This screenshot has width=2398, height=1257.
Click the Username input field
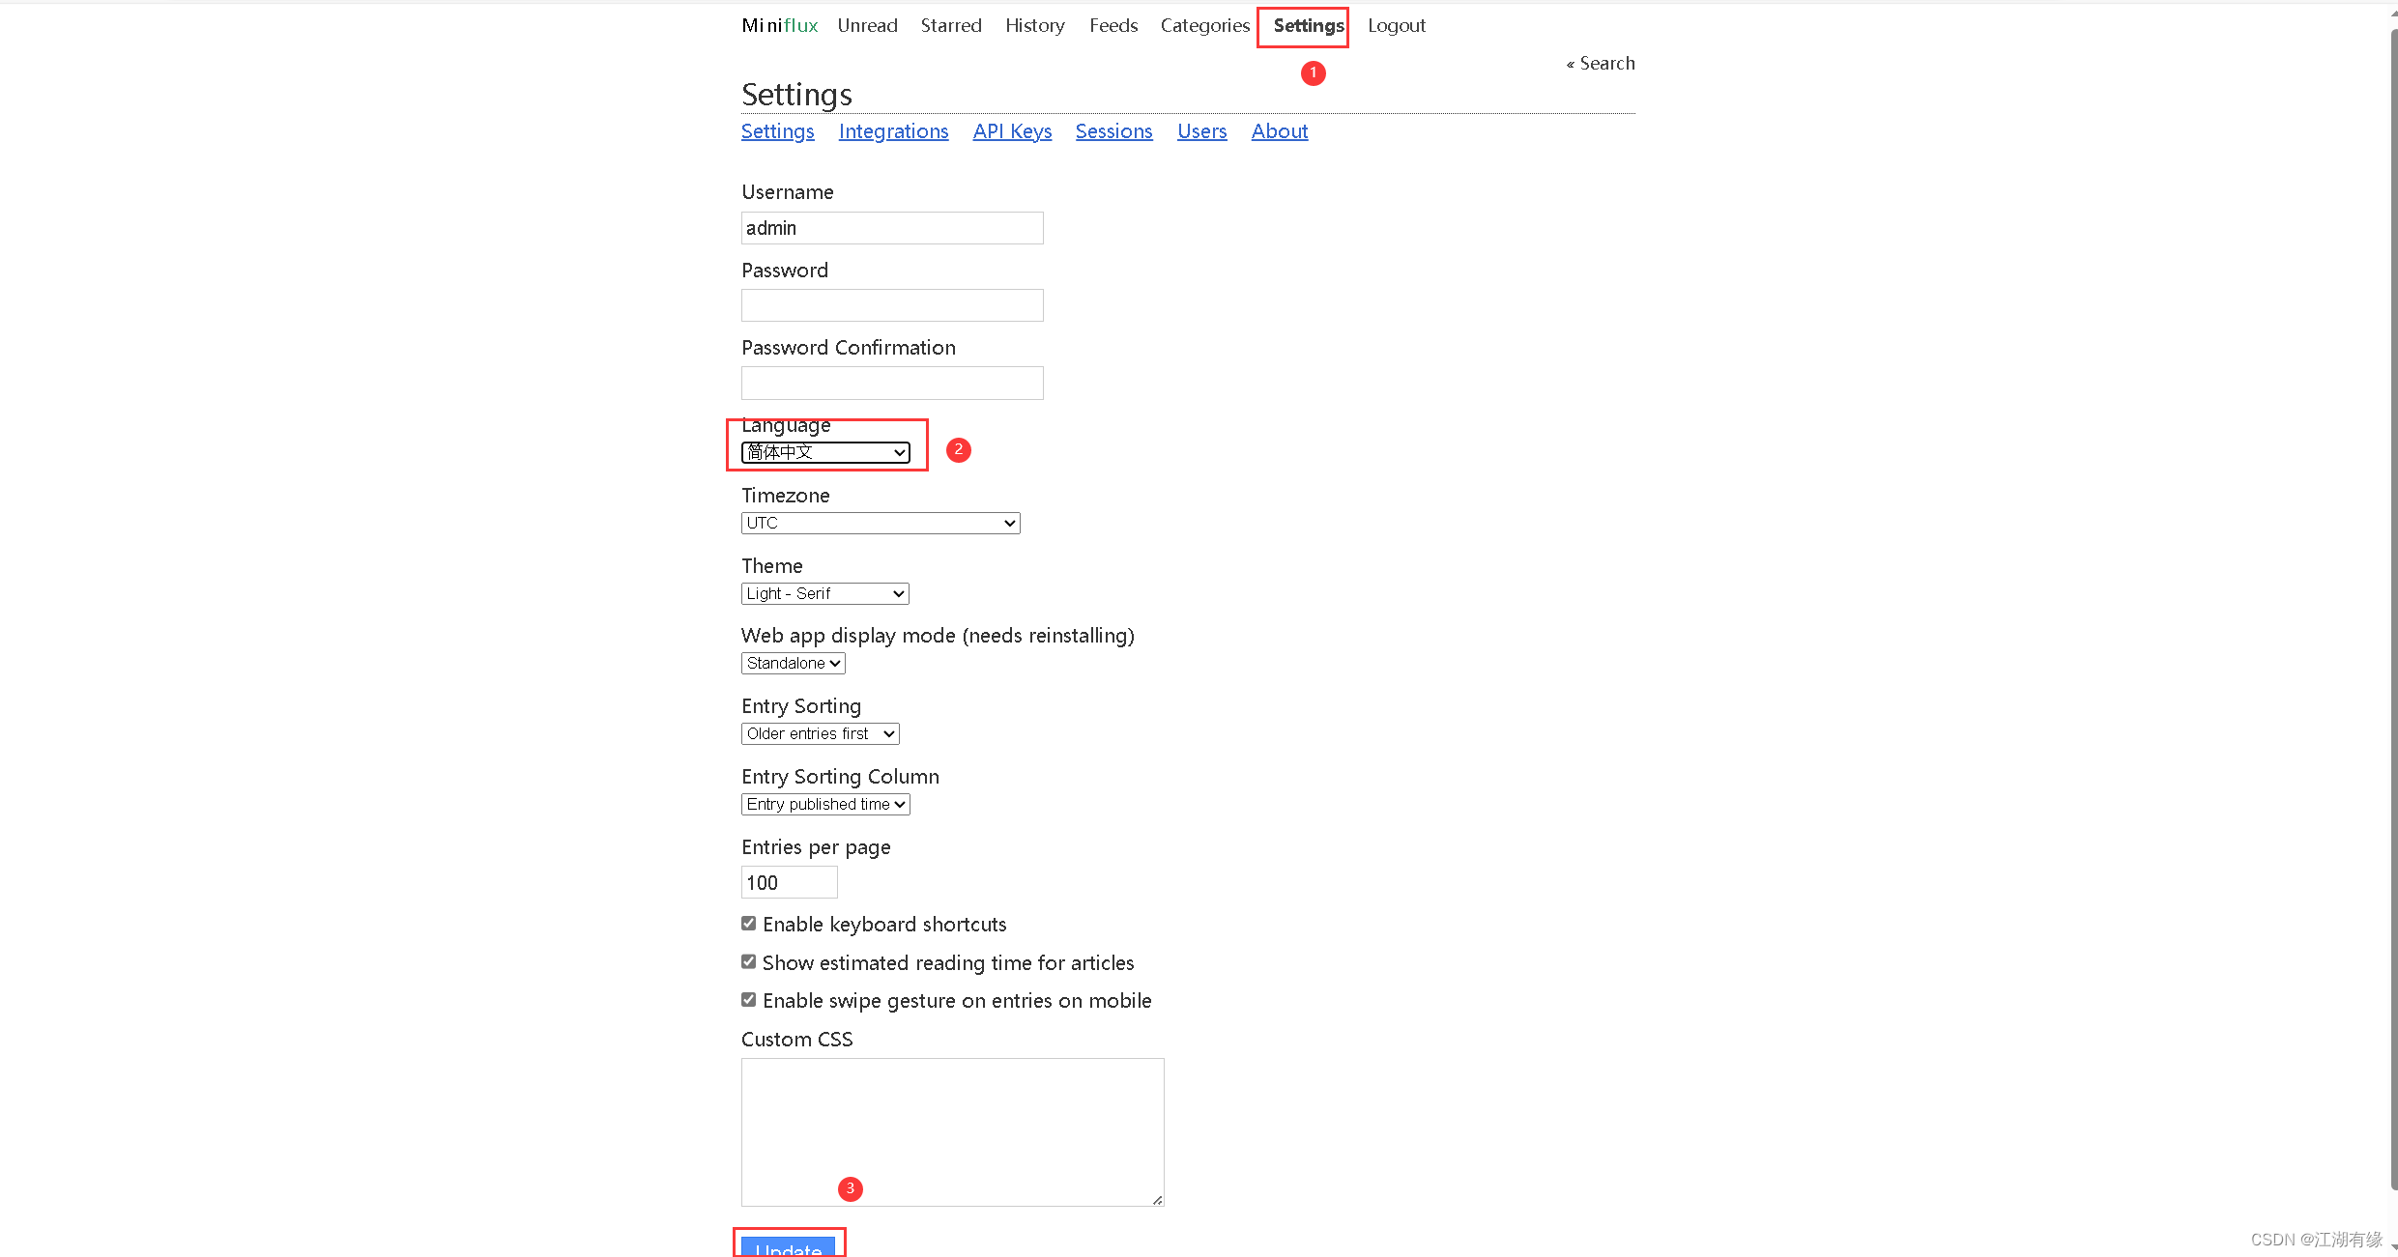point(891,228)
